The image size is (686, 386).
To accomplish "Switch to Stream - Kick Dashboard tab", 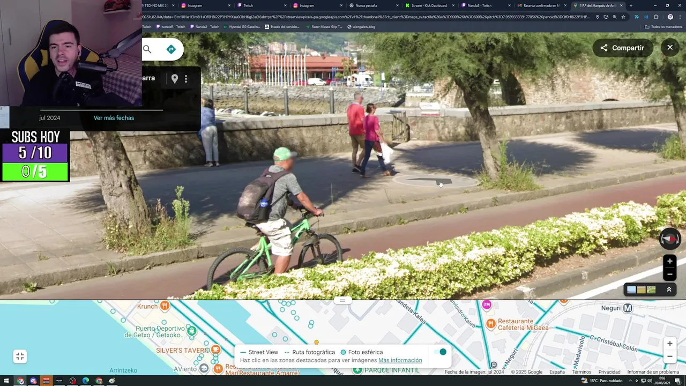I will coord(429,5).
